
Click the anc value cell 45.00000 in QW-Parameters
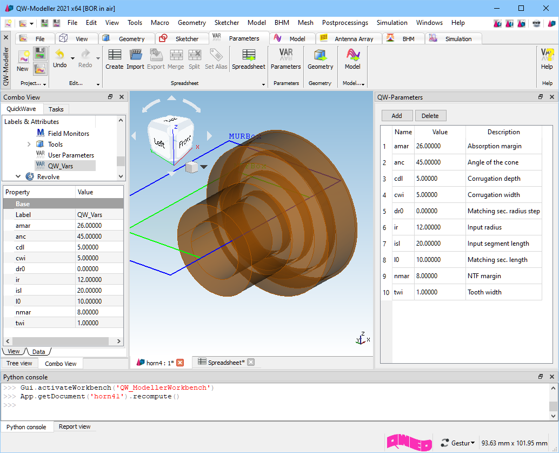pyautogui.click(x=440, y=162)
